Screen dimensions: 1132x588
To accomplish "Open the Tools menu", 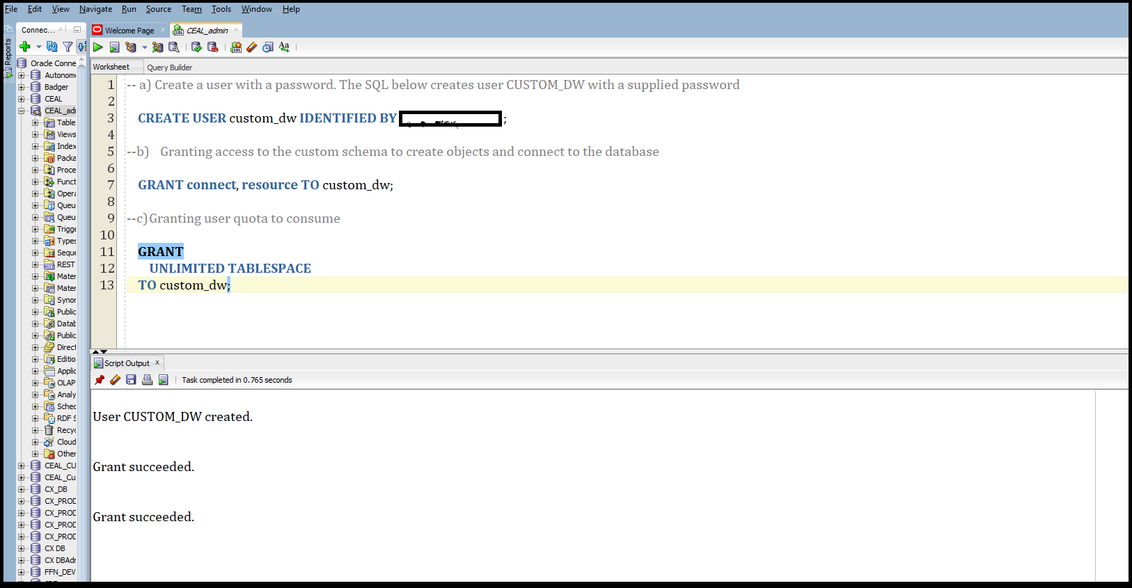I will click(221, 9).
